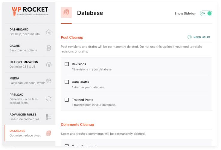Click the Comments Cleanup heading

[77, 125]
